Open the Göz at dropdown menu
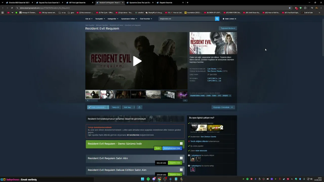Screen dimensions: 324x182 [89, 19]
